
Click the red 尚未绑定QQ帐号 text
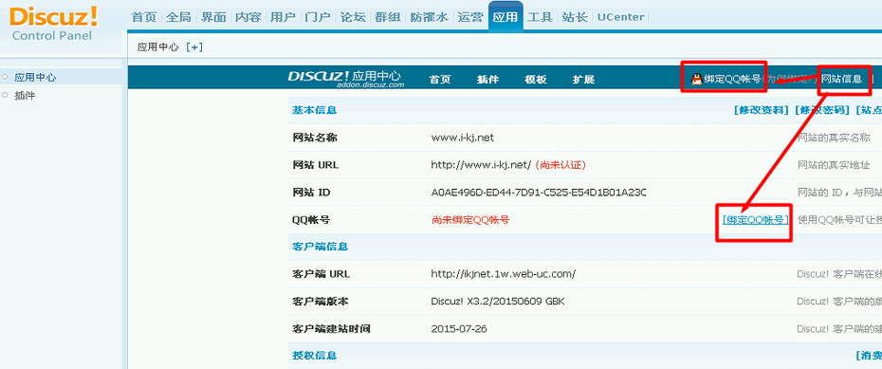(x=470, y=220)
